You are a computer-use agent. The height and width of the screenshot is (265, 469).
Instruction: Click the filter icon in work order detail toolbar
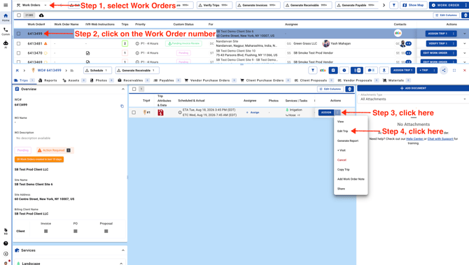[x=313, y=71]
